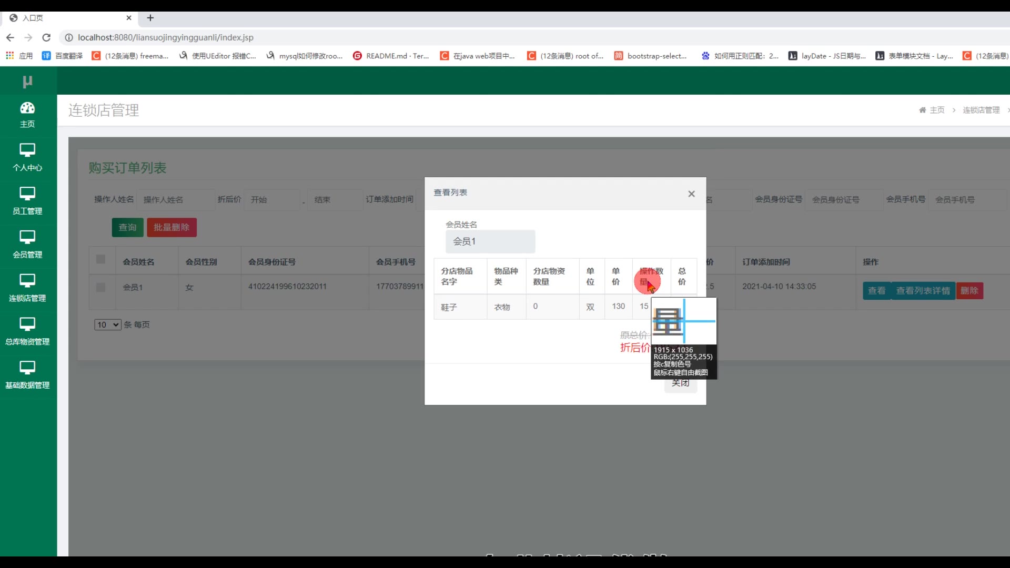
Task: Toggle the select-all checkbox in table header
Action: coord(101,259)
